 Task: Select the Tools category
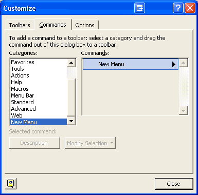pyautogui.click(x=17, y=69)
